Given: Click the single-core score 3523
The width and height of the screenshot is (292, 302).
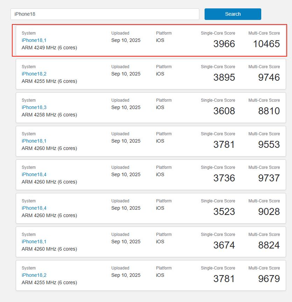Looking at the screenshot, I should pos(224,212).
